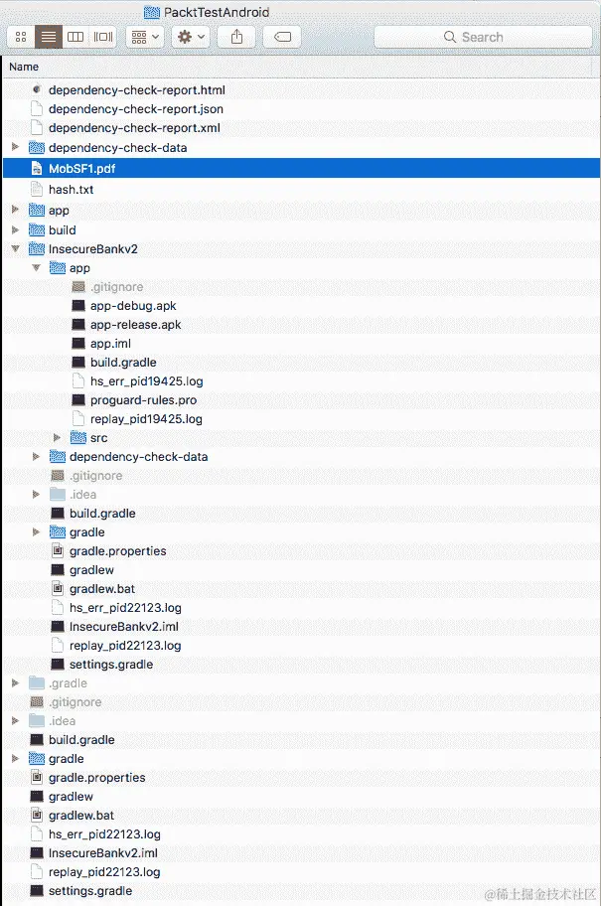Viewport: 601px width, 906px height.
Task: Click the Edit Tags toolbar button
Action: (x=282, y=37)
